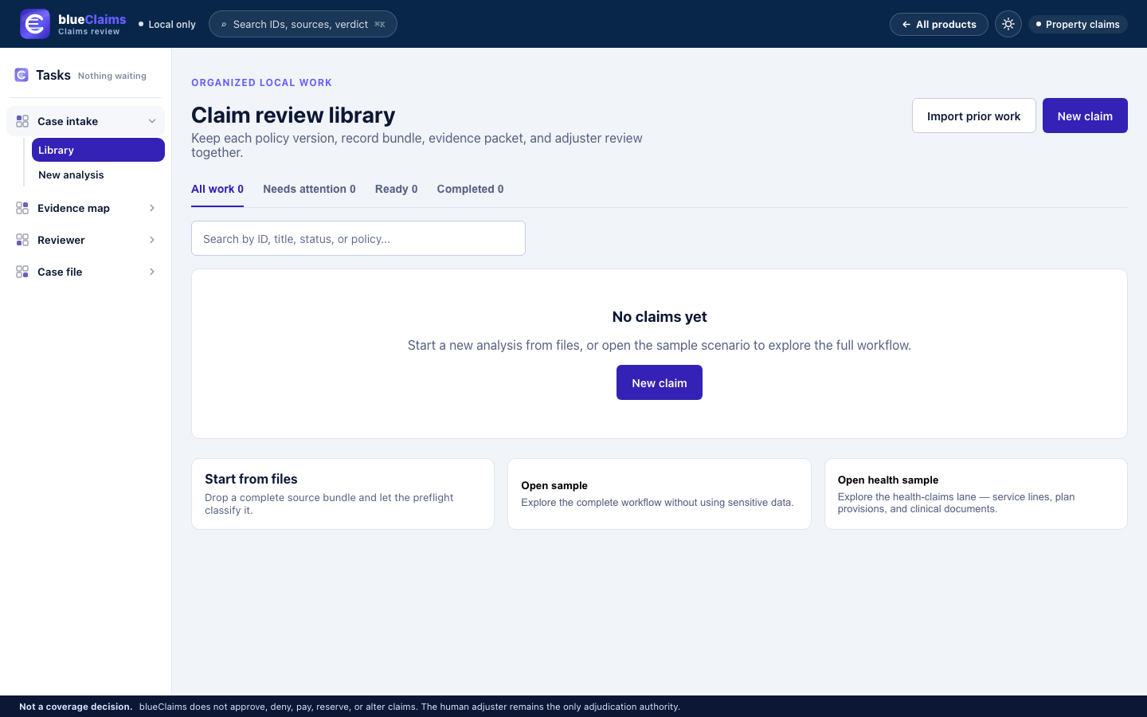Click New claim button in empty state
1147x717 pixels.
[x=660, y=382]
